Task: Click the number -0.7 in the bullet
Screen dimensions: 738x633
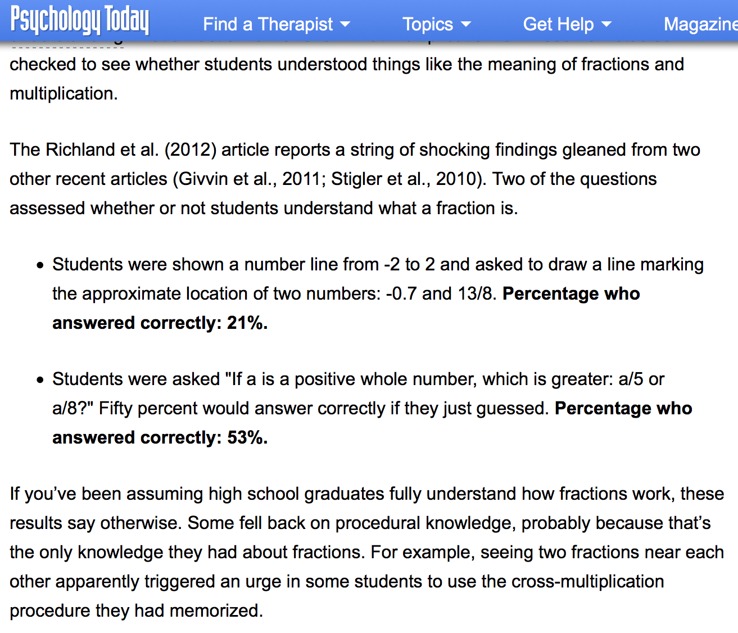Action: click(401, 293)
